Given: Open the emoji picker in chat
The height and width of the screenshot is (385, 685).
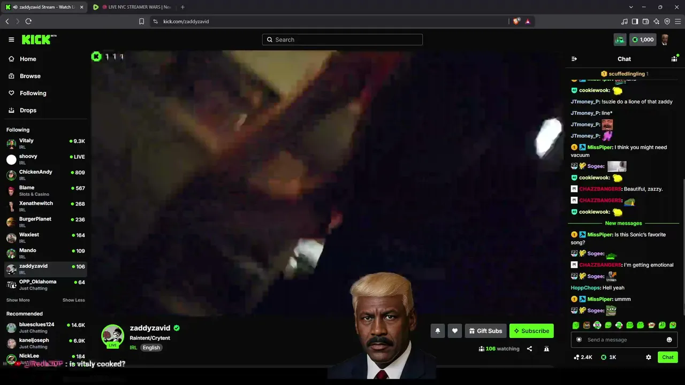Looking at the screenshot, I should coord(669,340).
